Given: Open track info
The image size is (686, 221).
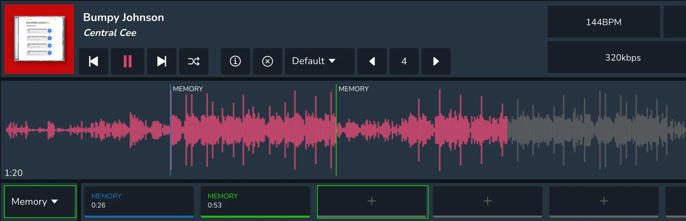Looking at the screenshot, I should click(235, 62).
